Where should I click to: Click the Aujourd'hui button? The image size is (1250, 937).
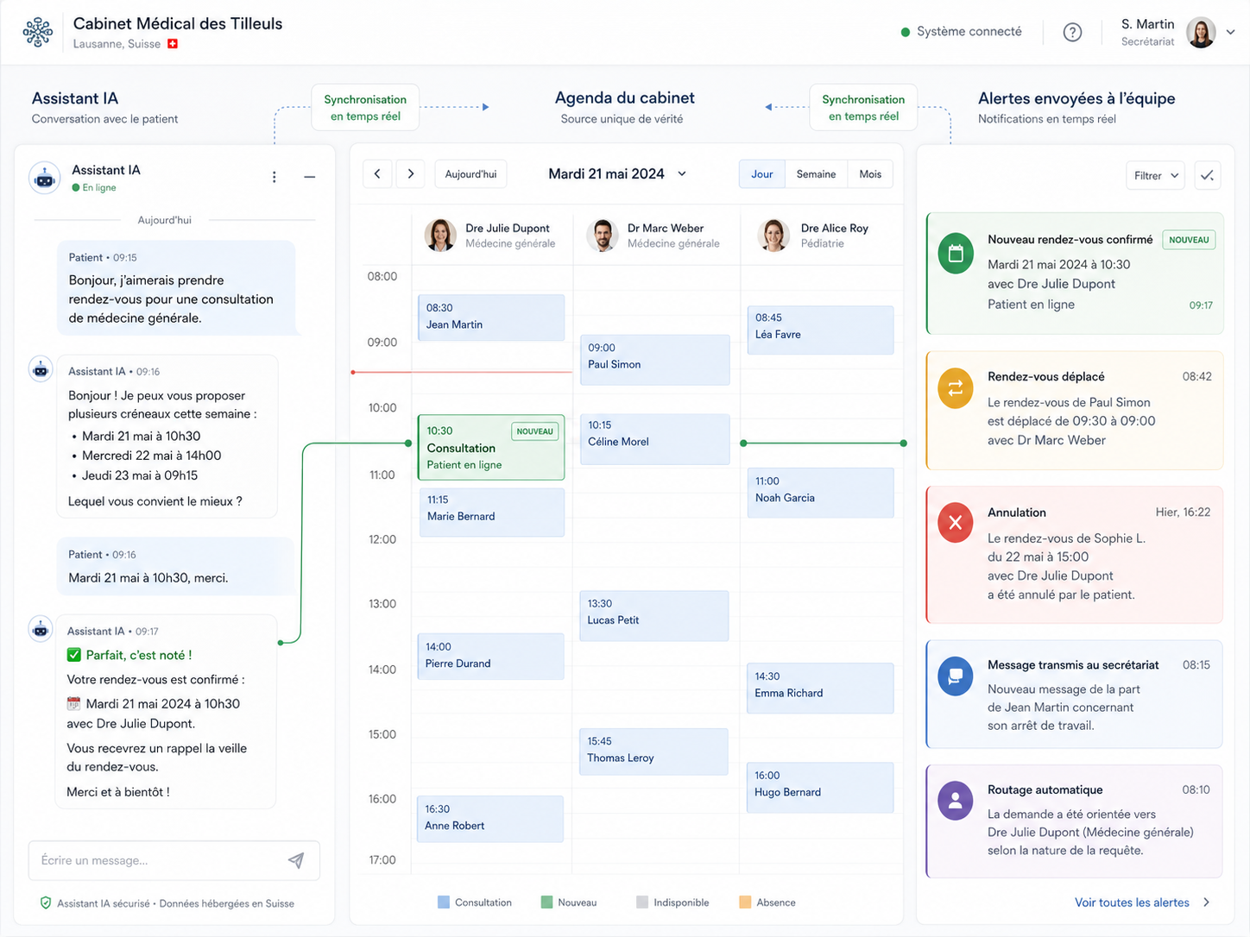coord(470,173)
